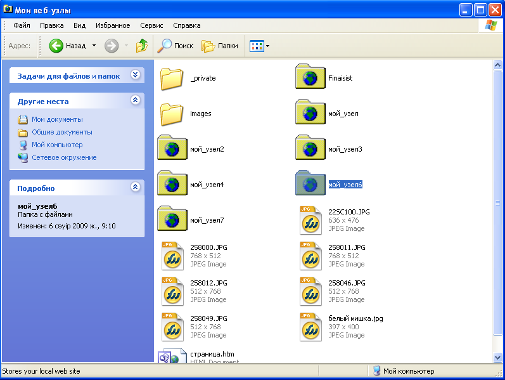Viewport: 505px width, 380px height.
Task: Open the Вид menu
Action: tap(79, 25)
